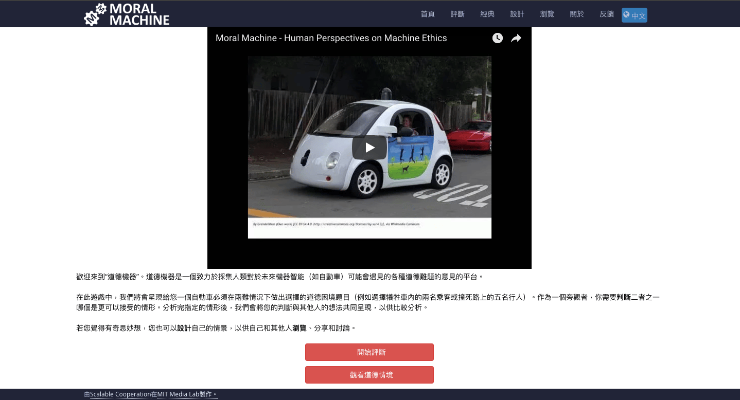Open the Scalable Cooperation footer link
The width and height of the screenshot is (740, 400).
pos(120,394)
